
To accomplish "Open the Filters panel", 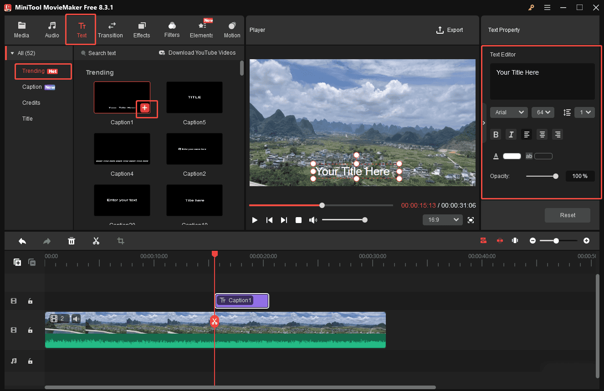I will pos(172,29).
